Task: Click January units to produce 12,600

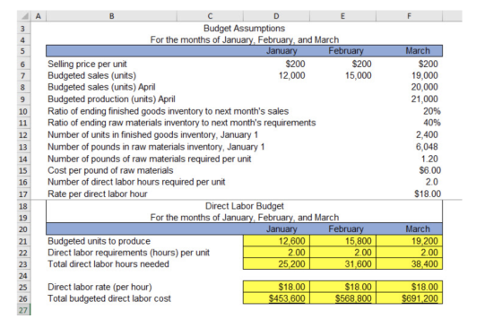Action: 276,241
